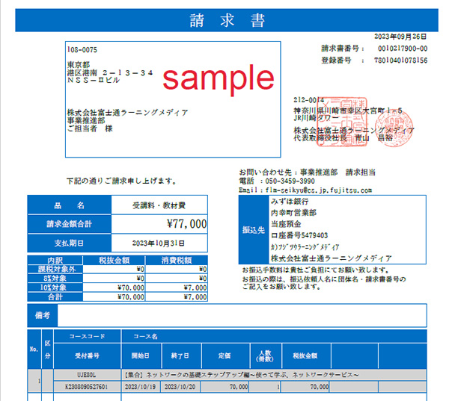This screenshot has height=401, width=449.
Task: Click address line 港区港南 2-13-34
Action: click(110, 72)
